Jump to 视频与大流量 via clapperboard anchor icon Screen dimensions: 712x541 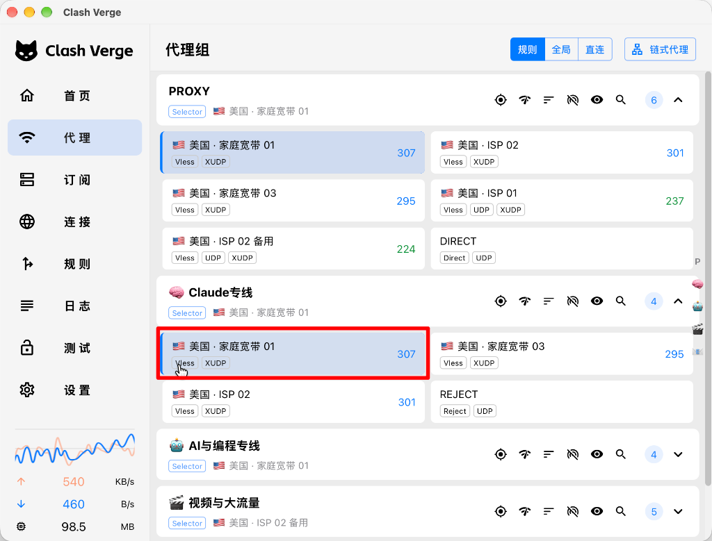[x=697, y=328]
